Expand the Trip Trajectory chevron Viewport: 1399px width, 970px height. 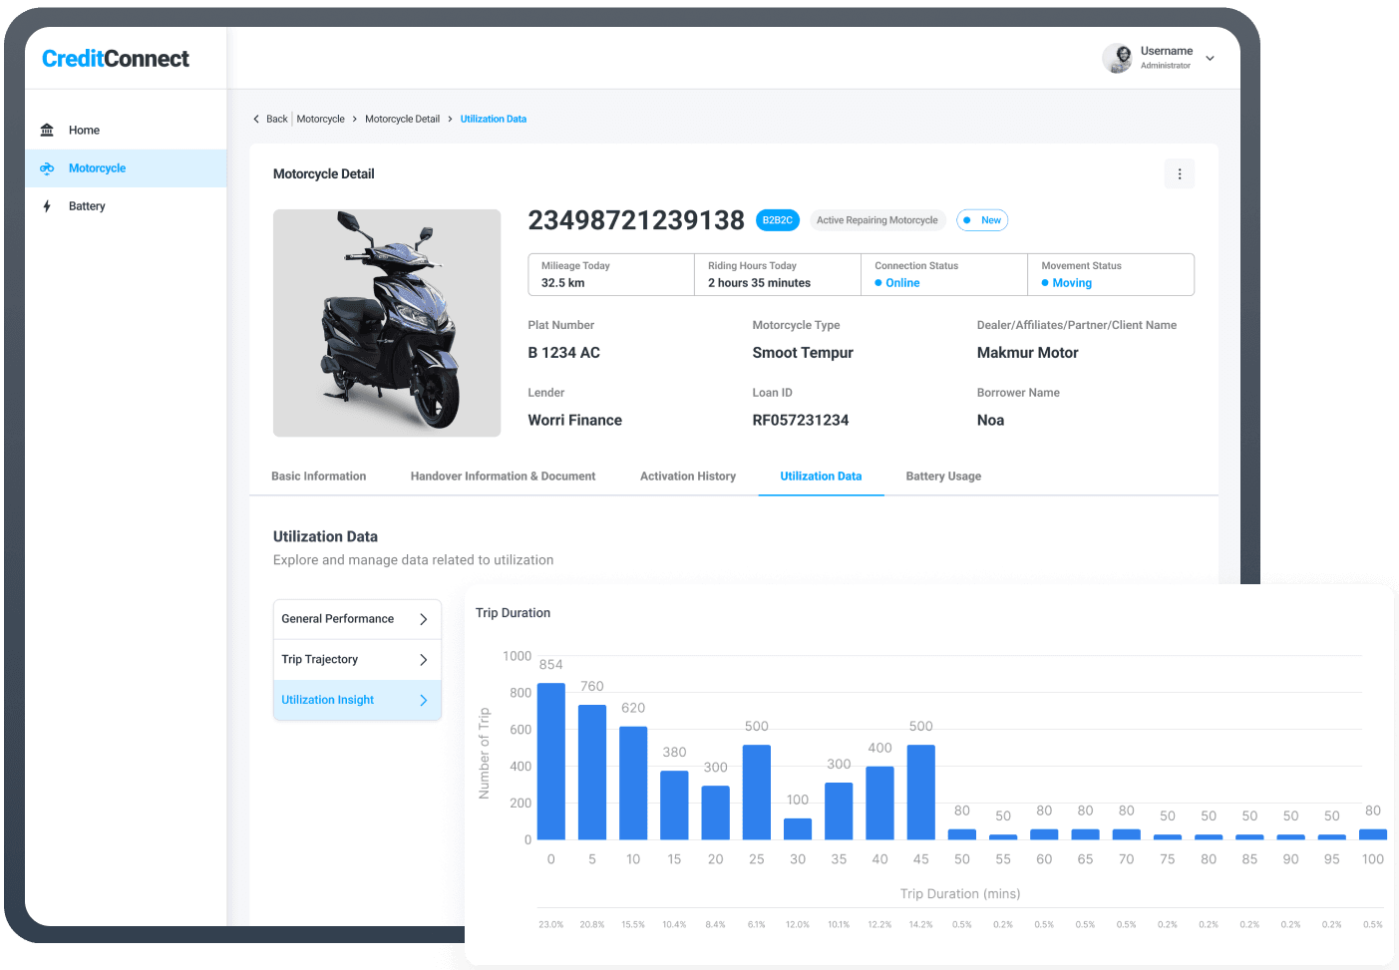(x=423, y=660)
